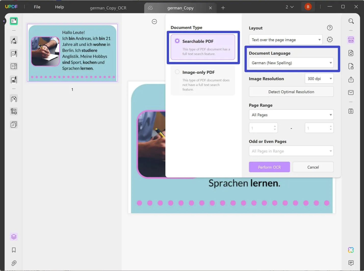This screenshot has width=364, height=271.
Task: Close the german_Copy tab
Action: [210, 8]
